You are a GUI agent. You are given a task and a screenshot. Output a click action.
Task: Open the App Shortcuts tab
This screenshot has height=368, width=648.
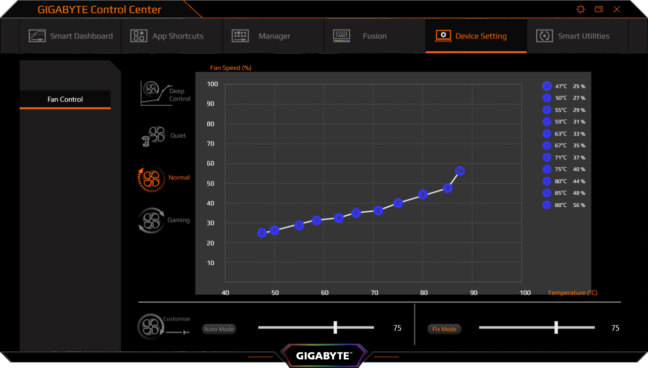click(172, 36)
